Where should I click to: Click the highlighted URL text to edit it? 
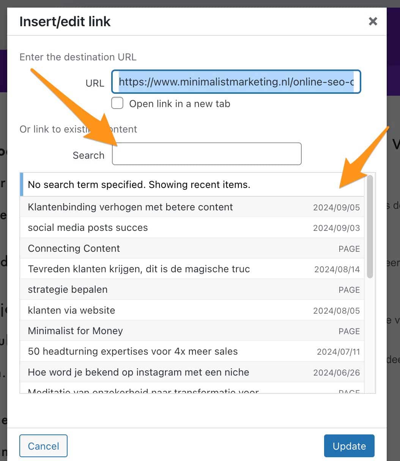(236, 82)
